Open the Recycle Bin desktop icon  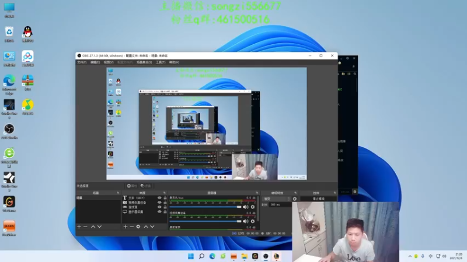[x=9, y=34]
